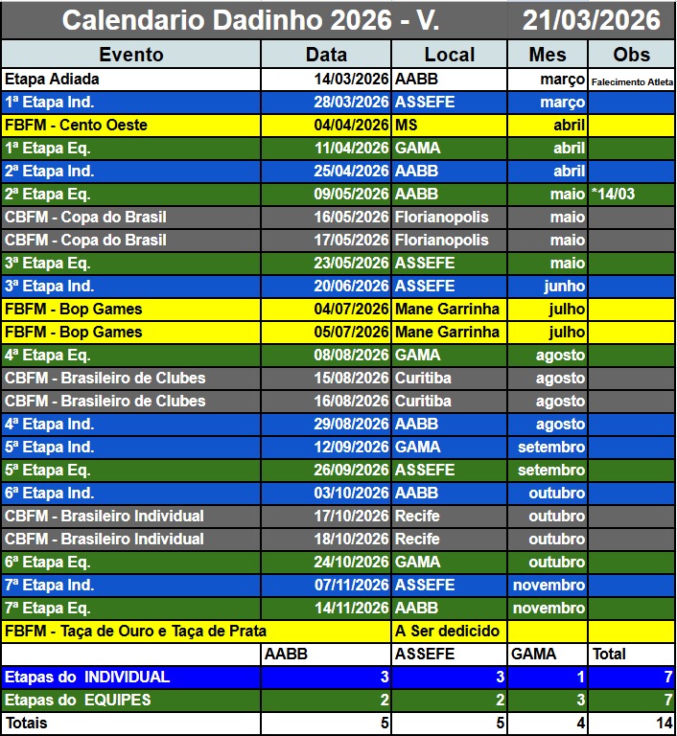
Task: Select the Mes column header
Action: pos(548,55)
